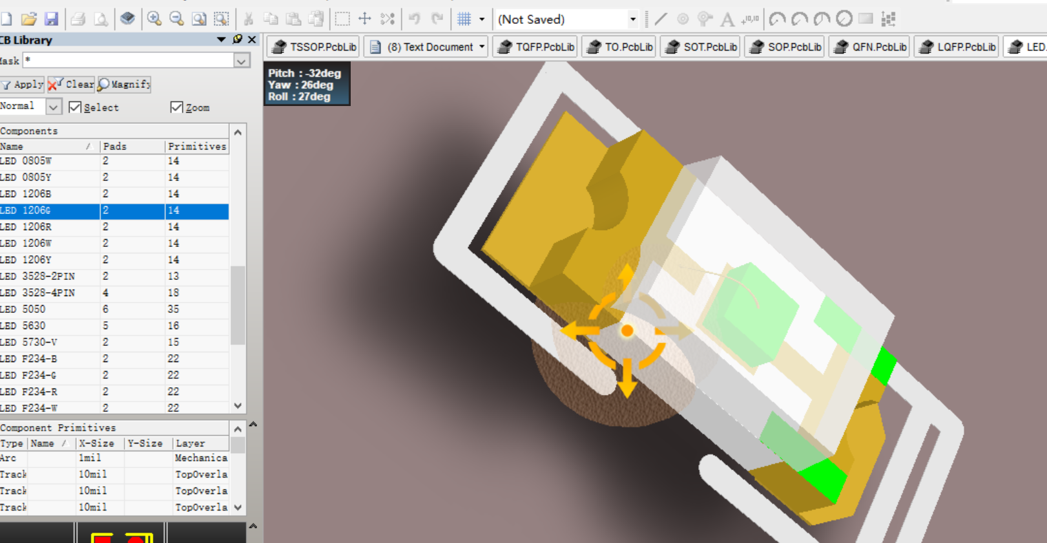
Task: Click the Apply filter button
Action: pyautogui.click(x=22, y=84)
